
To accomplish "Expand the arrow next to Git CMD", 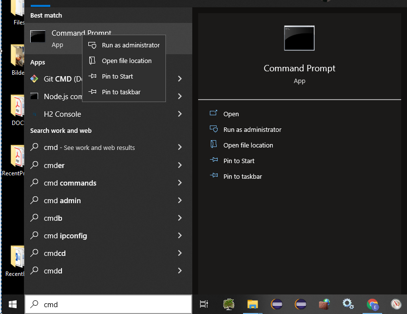I will point(180,79).
